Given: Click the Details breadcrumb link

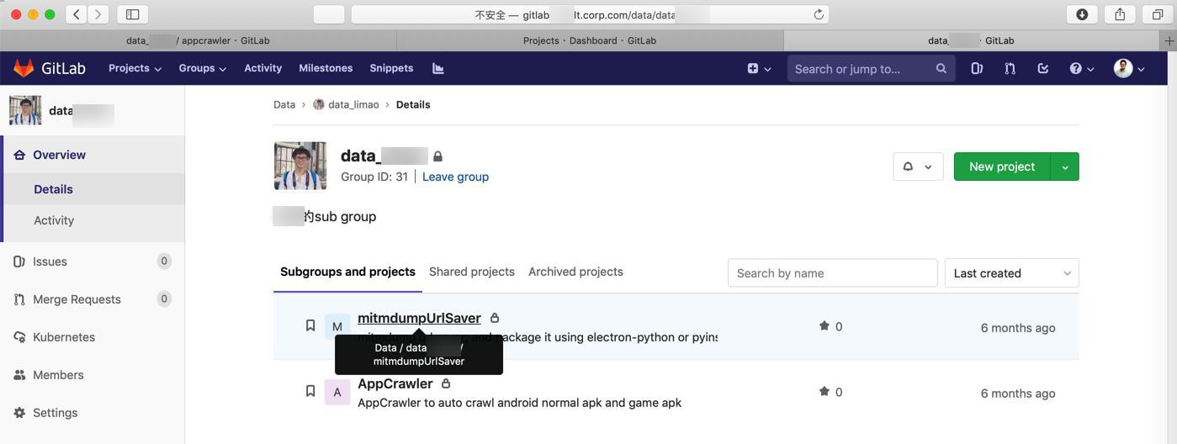Looking at the screenshot, I should tap(413, 105).
